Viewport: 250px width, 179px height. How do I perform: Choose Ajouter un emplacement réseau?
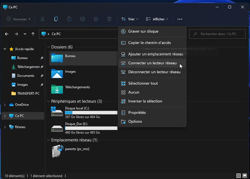152,54
